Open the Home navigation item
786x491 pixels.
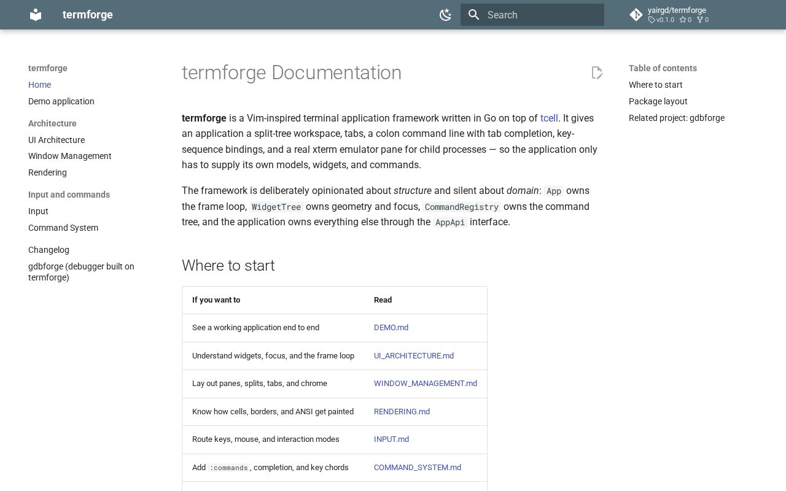(40, 85)
